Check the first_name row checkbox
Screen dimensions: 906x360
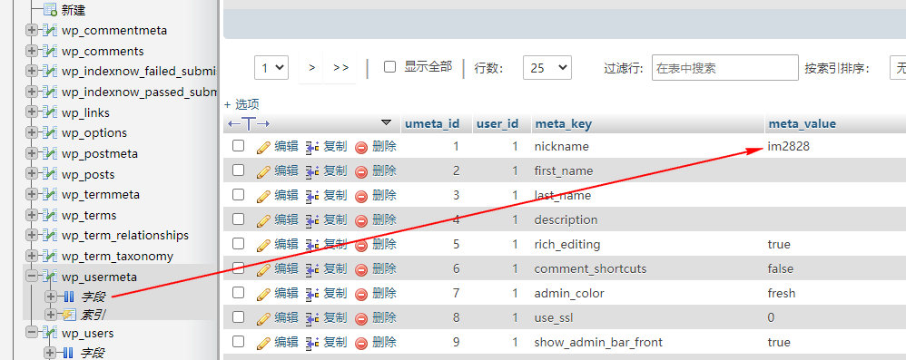[238, 170]
